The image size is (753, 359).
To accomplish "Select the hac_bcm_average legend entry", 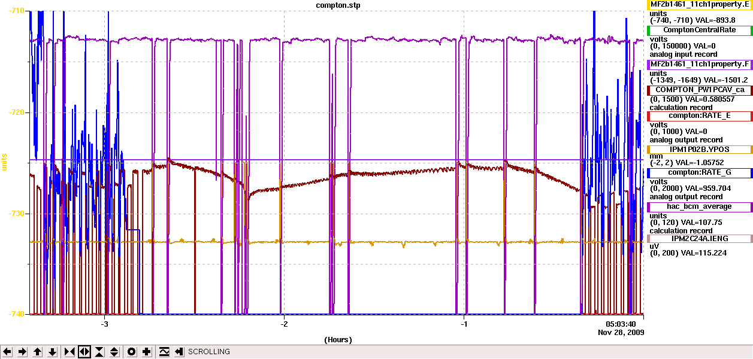I will pos(700,206).
